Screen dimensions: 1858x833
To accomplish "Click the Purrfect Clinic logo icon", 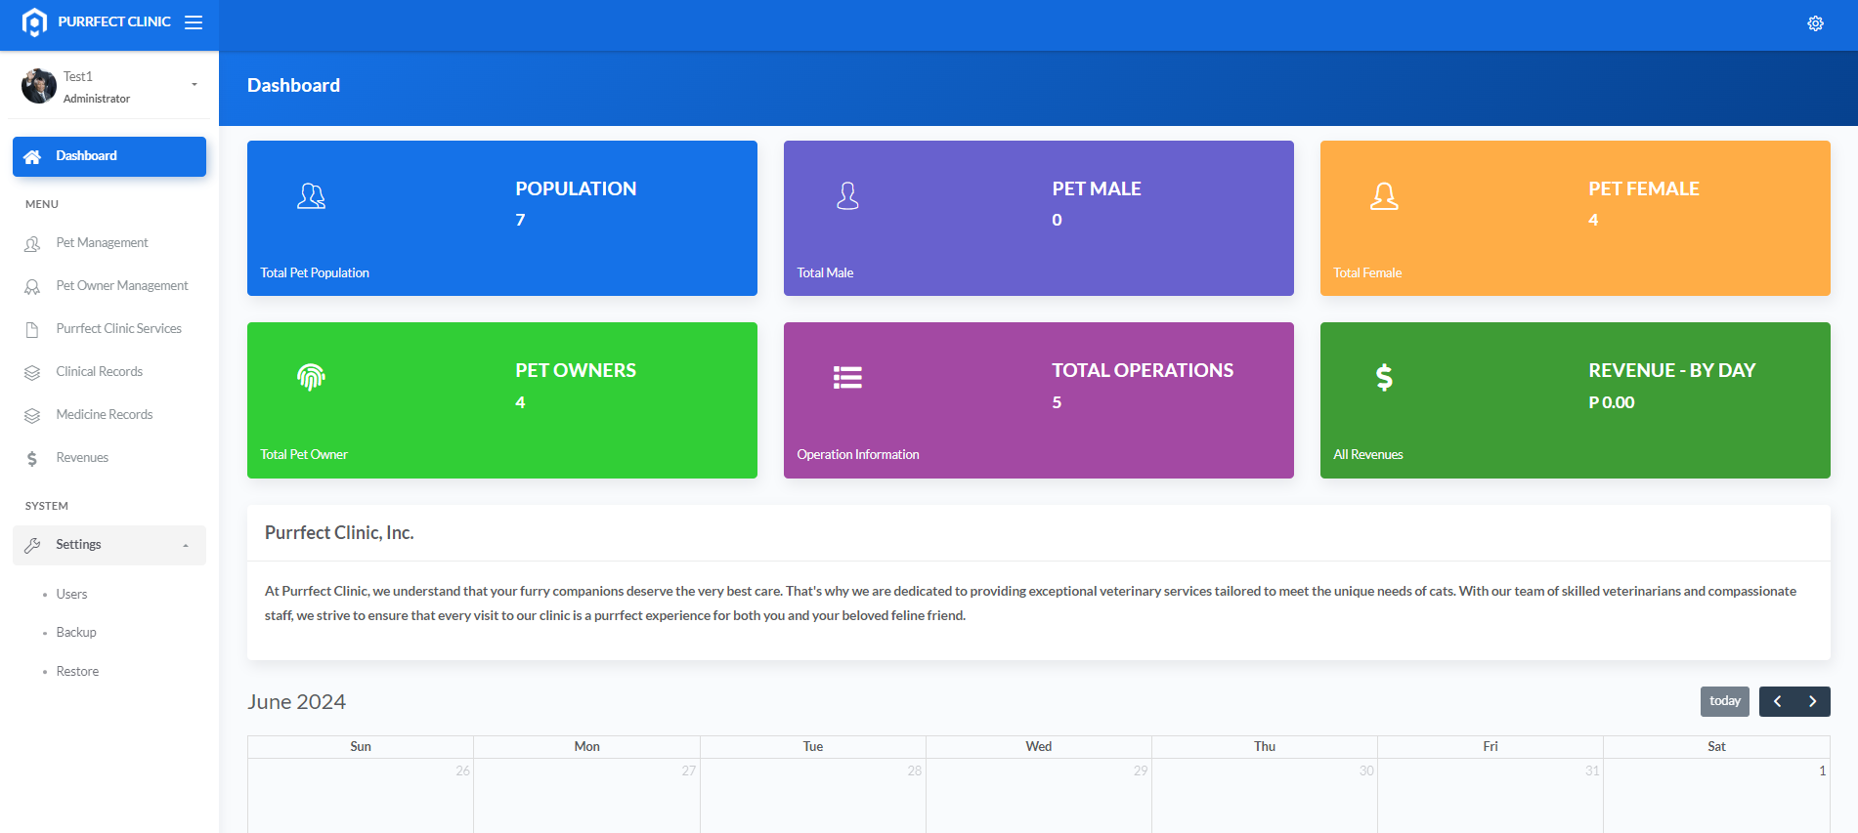I will point(34,21).
